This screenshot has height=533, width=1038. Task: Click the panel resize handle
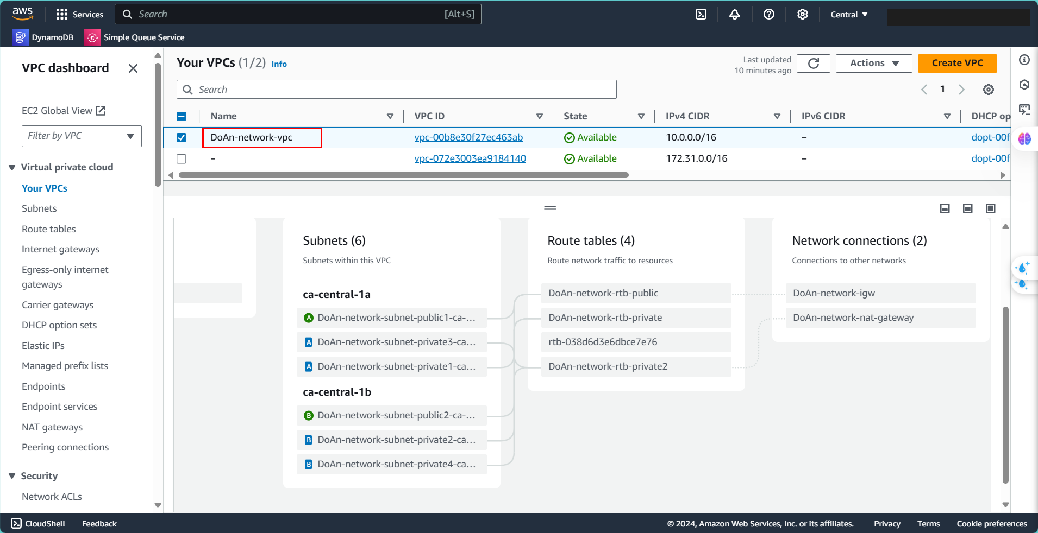(550, 208)
